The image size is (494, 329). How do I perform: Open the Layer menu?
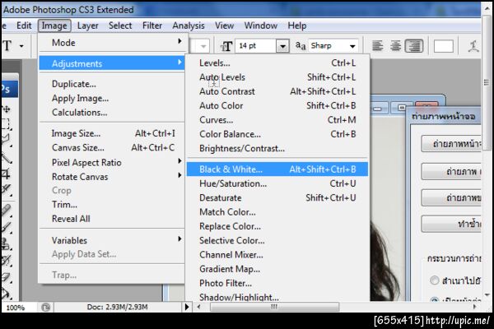[x=87, y=25]
